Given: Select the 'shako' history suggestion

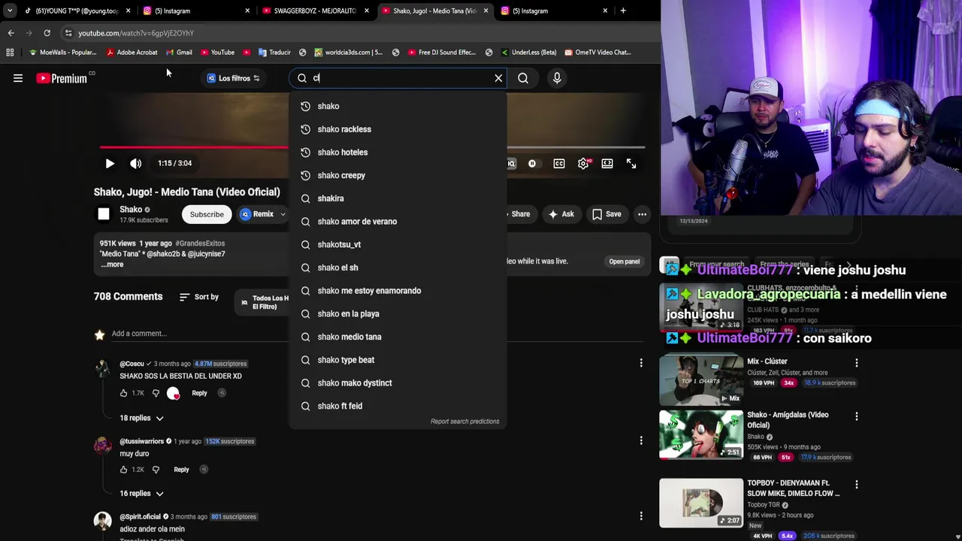Looking at the screenshot, I should tap(398, 106).
